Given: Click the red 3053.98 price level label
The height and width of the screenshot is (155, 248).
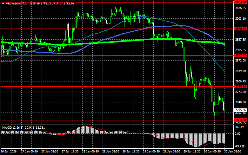Looking at the screenshot, I should [240, 2].
